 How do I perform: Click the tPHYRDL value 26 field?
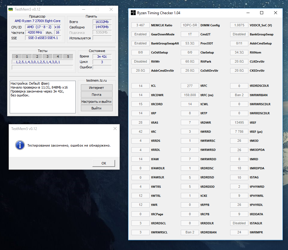[x=239, y=205]
